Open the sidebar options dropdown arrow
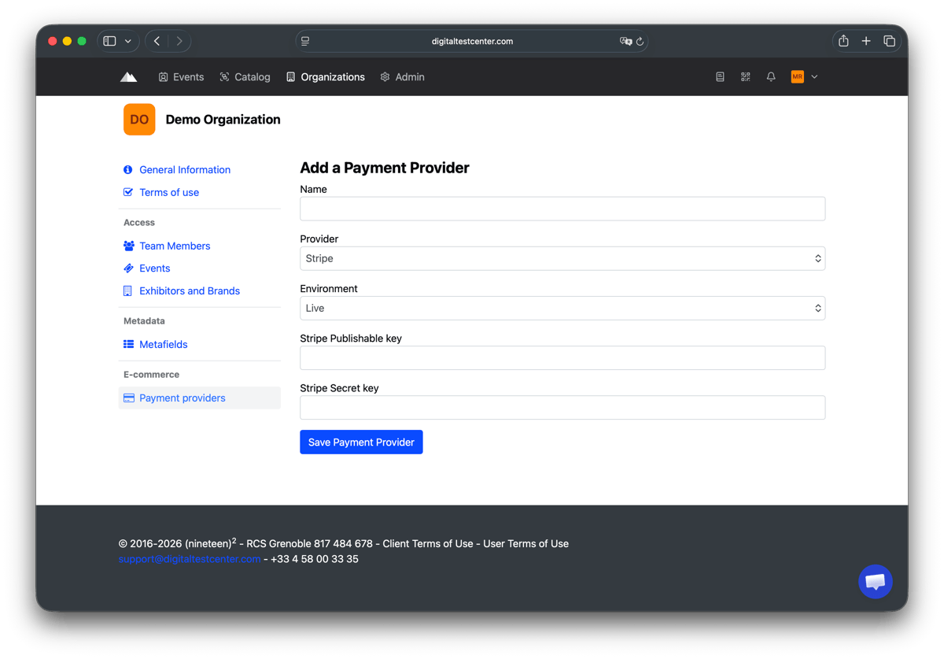 (128, 41)
